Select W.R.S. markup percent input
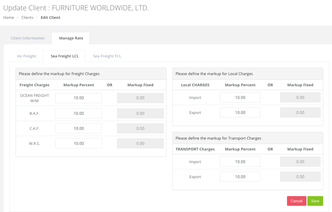 click(x=79, y=143)
